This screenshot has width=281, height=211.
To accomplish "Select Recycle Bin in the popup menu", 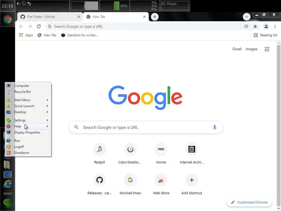I will click(x=28, y=92).
